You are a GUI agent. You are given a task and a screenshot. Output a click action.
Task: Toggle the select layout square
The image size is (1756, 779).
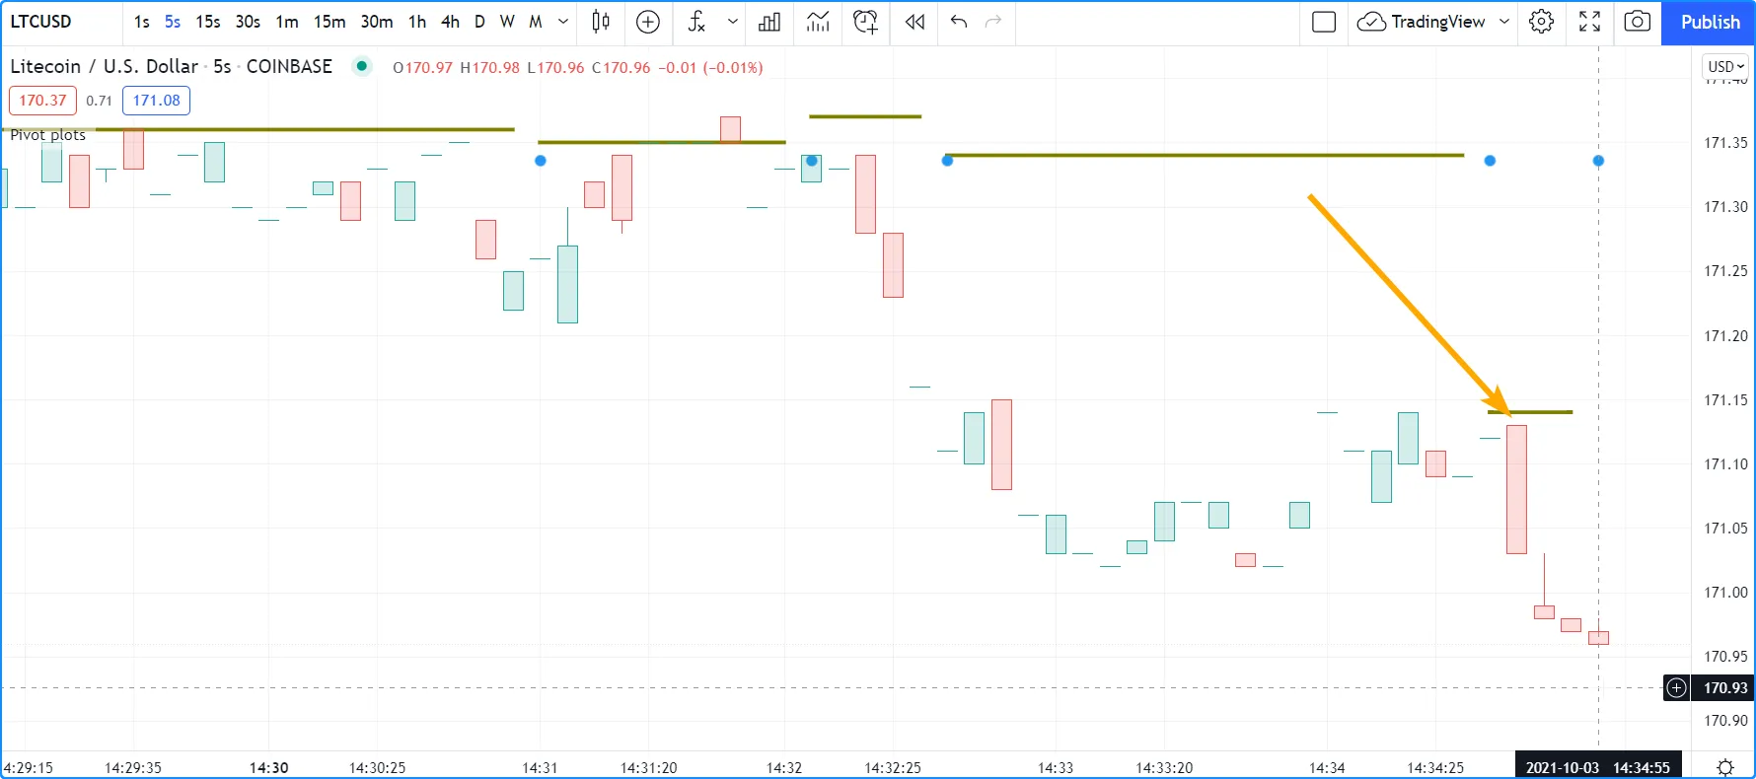1324,22
